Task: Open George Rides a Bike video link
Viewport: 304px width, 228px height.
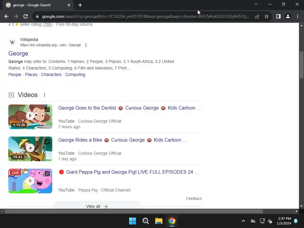Action: tap(122, 140)
